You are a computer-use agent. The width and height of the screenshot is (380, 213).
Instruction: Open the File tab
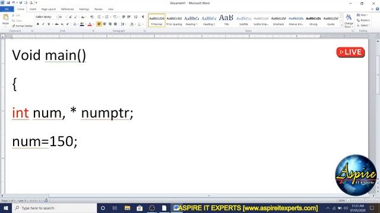click(7, 9)
